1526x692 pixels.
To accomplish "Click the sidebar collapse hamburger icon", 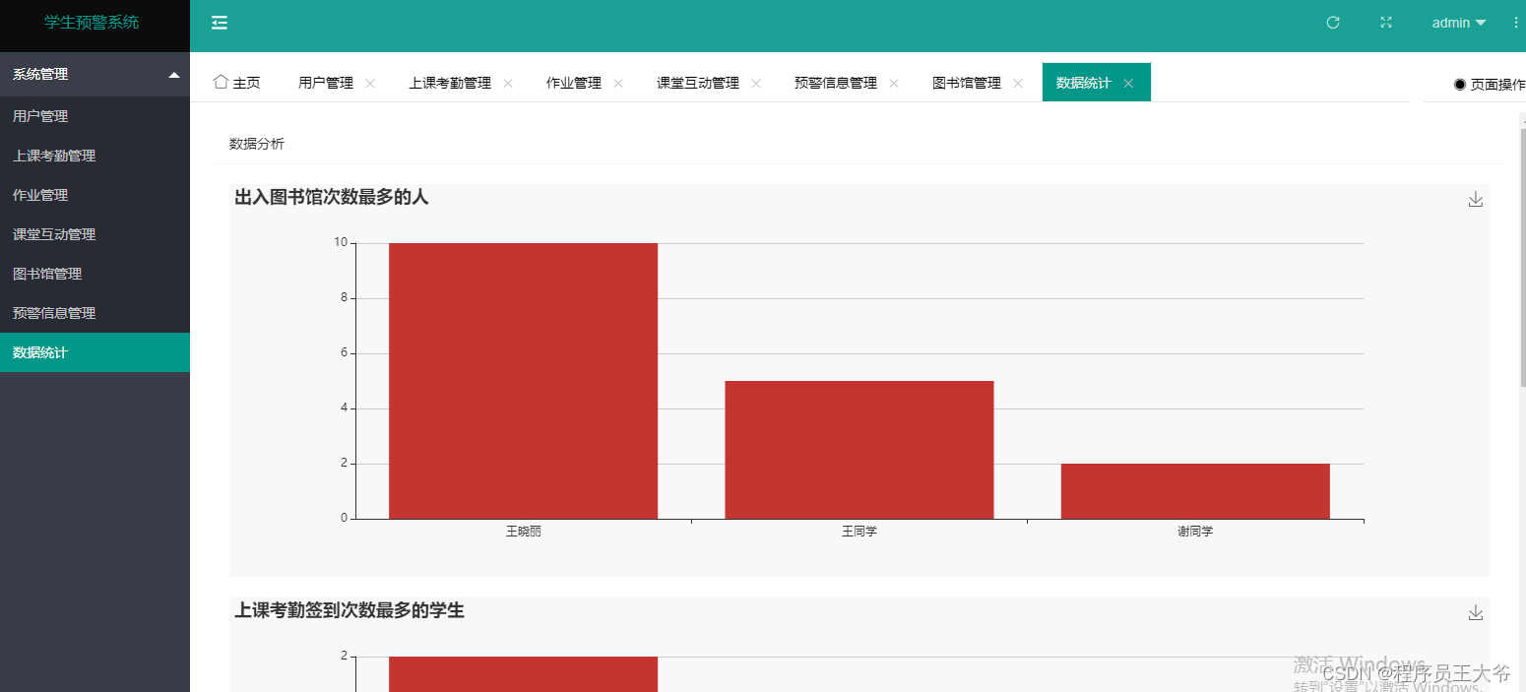I will coord(220,21).
